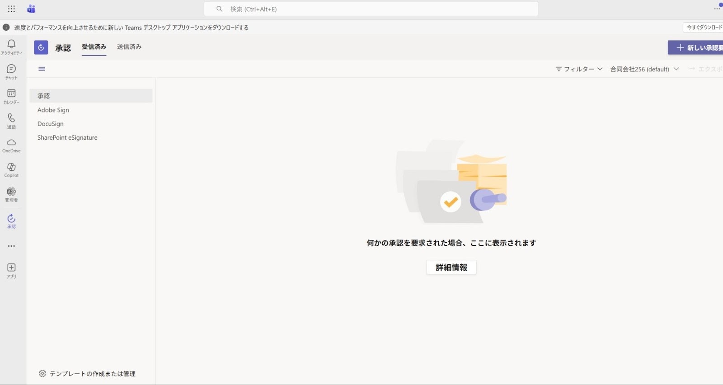The width and height of the screenshot is (723, 385).
Task: Click the 検索 search field
Action: (x=371, y=9)
